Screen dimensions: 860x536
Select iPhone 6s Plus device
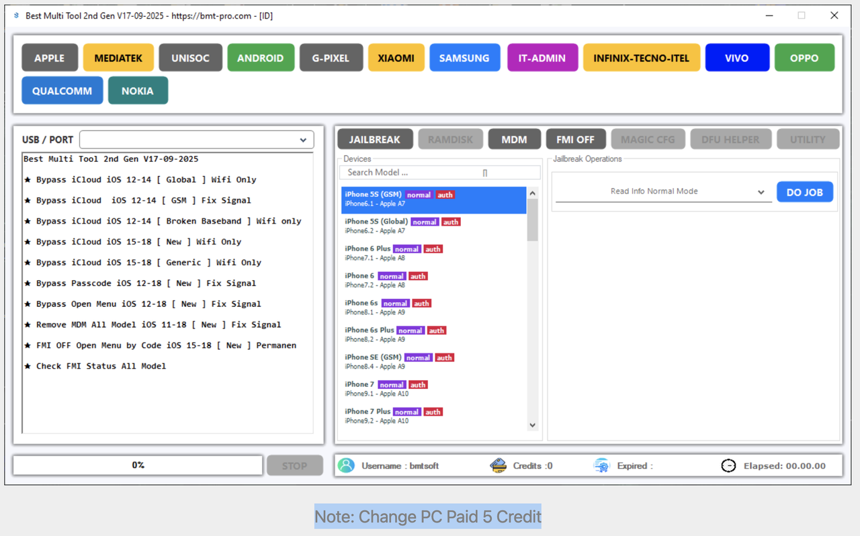tap(433, 334)
